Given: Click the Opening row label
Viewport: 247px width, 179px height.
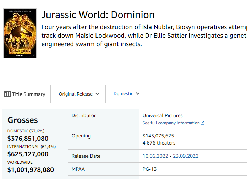Looking at the screenshot, I should (x=81, y=136).
